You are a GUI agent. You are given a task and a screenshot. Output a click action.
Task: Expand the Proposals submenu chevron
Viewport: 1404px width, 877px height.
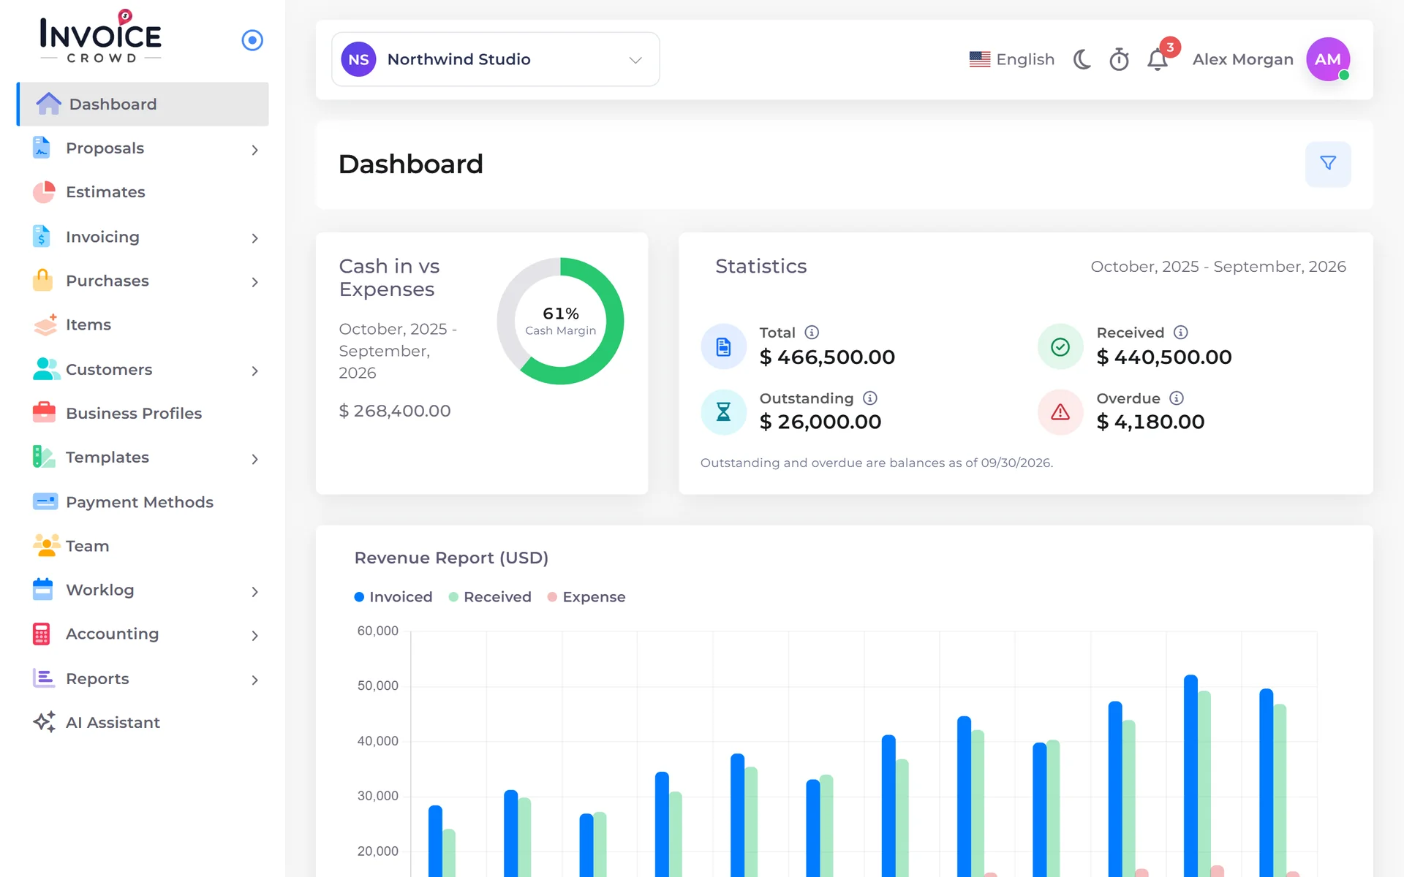(254, 150)
